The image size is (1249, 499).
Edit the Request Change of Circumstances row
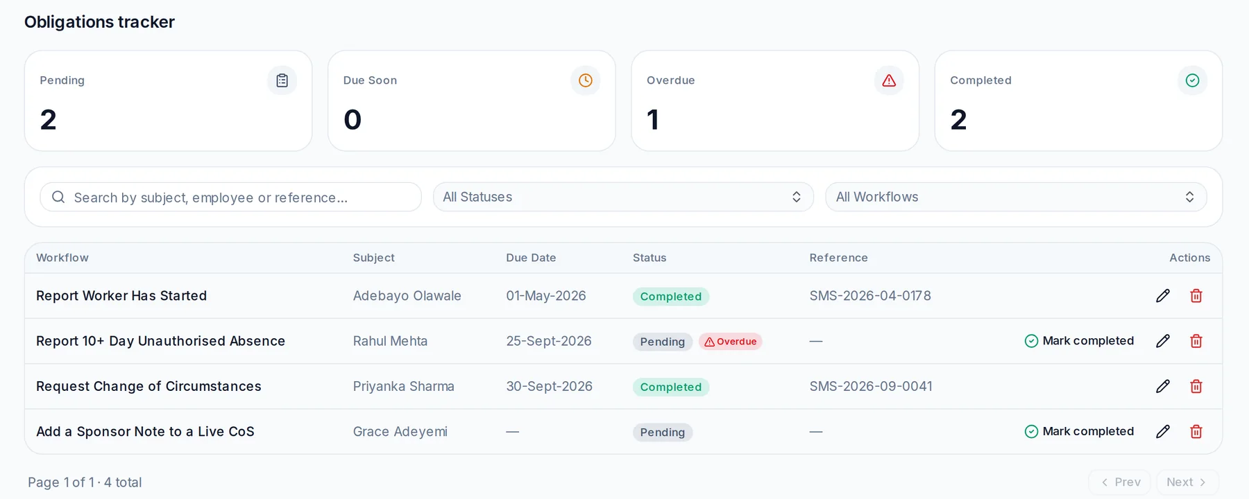coord(1163,386)
